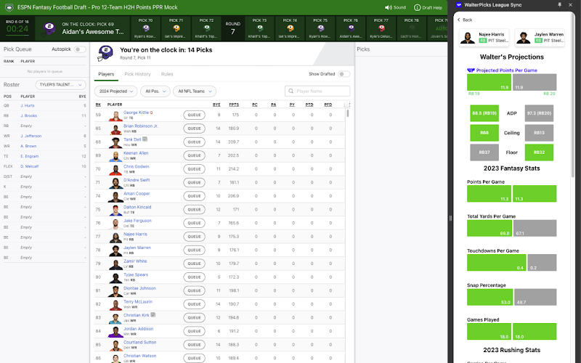Image resolution: width=581 pixels, height=363 pixels.
Task: Open the All NFL Teams dropdown
Action: coord(195,91)
